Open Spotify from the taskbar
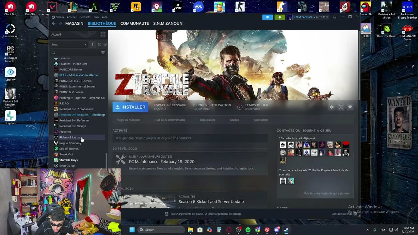The image size is (418, 235). pos(248,230)
